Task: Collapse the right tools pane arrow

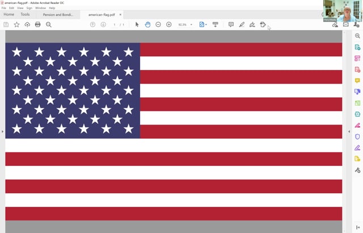Action: 349,131
